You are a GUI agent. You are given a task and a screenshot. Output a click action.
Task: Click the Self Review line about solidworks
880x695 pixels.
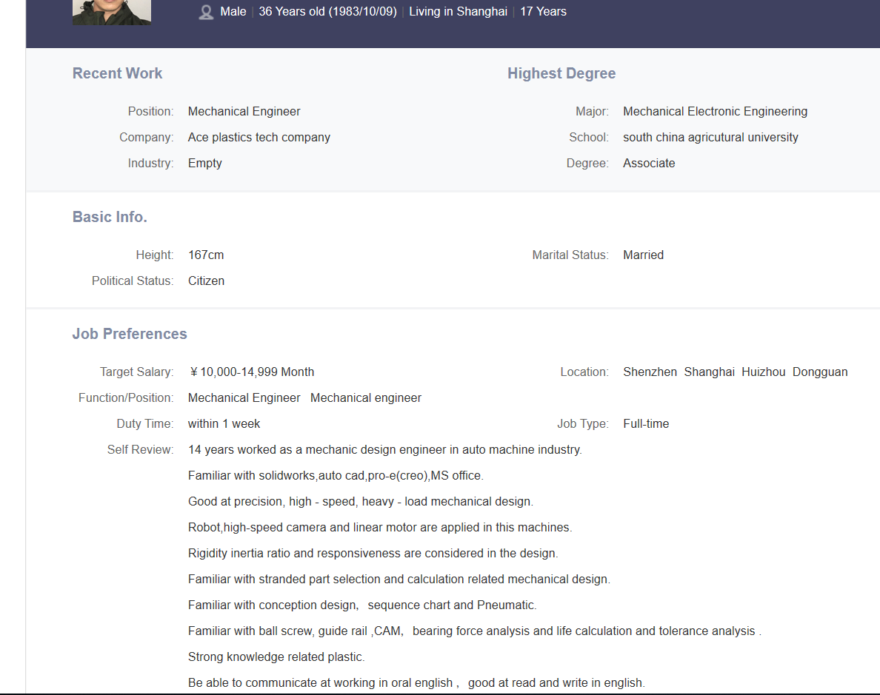(x=336, y=475)
